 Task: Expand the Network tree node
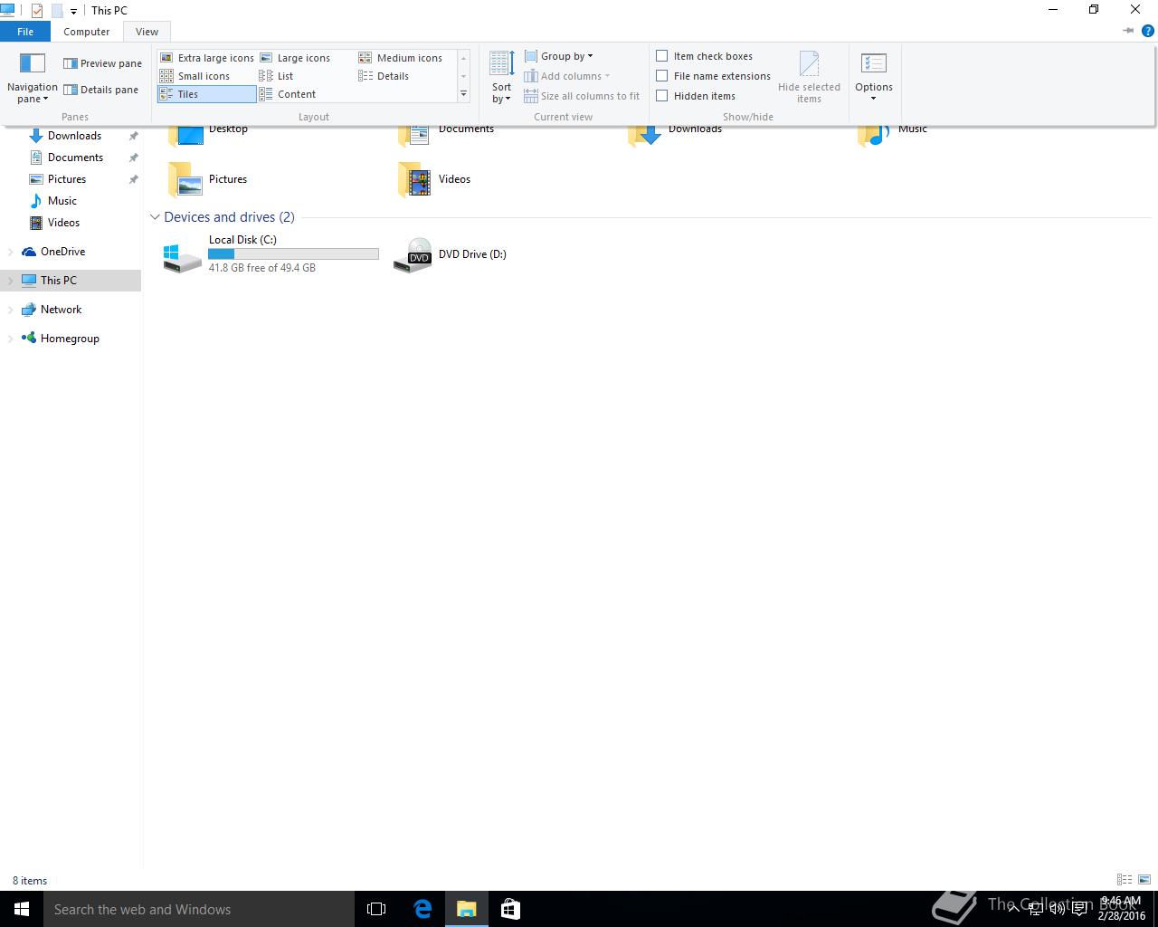click(10, 310)
